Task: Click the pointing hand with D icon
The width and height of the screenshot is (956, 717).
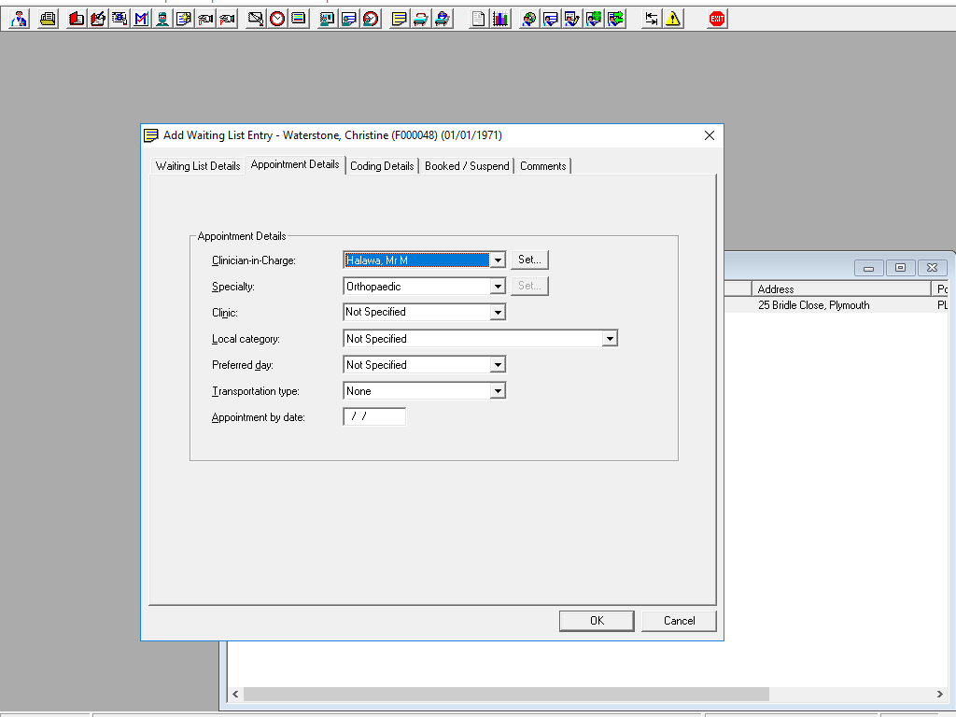Action: (205, 19)
